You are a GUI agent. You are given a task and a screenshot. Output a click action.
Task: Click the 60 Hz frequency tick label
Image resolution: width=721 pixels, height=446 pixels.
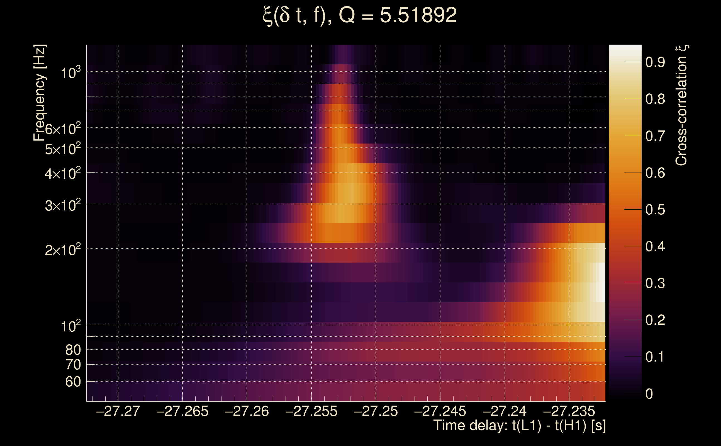click(x=73, y=382)
